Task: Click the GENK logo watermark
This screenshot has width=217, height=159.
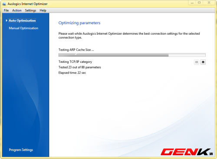Action: coord(187,152)
